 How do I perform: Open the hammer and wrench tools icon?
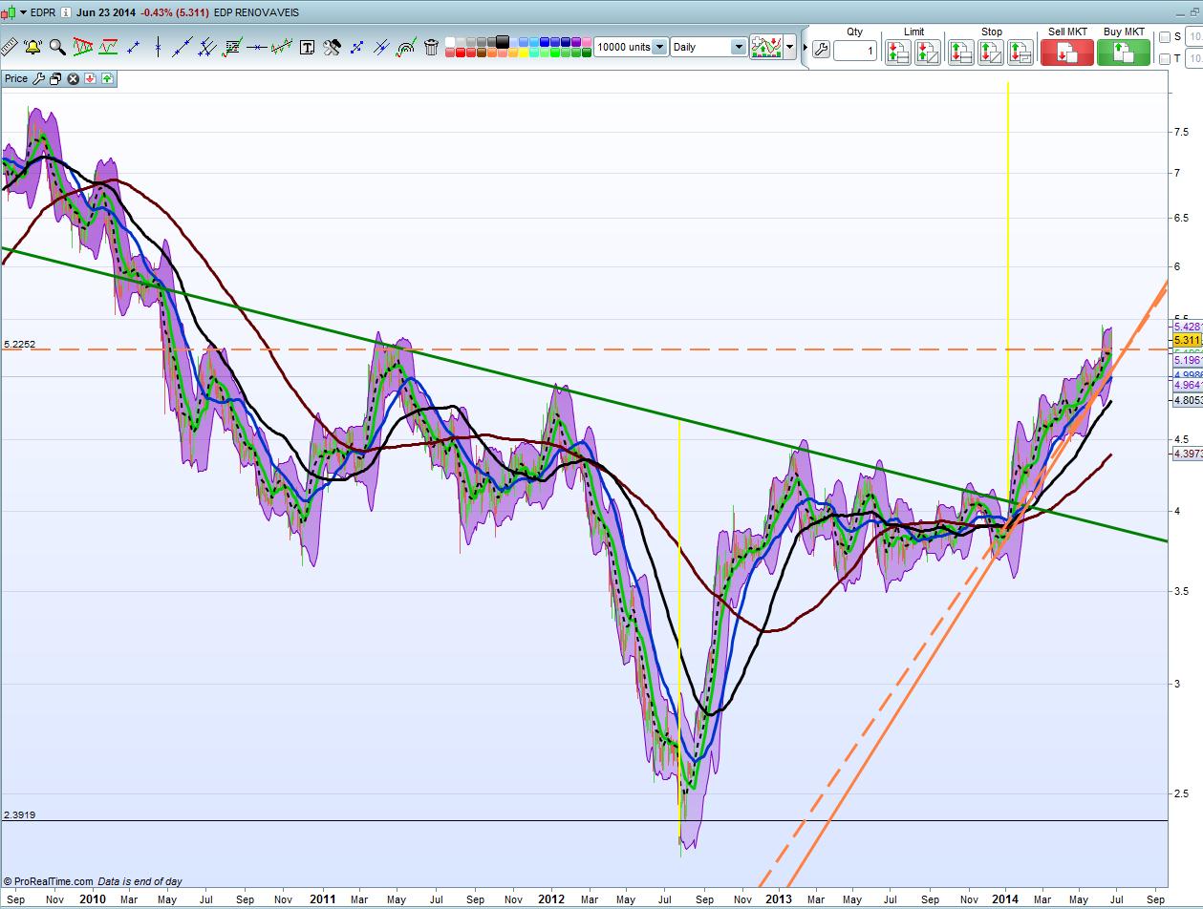(332, 47)
